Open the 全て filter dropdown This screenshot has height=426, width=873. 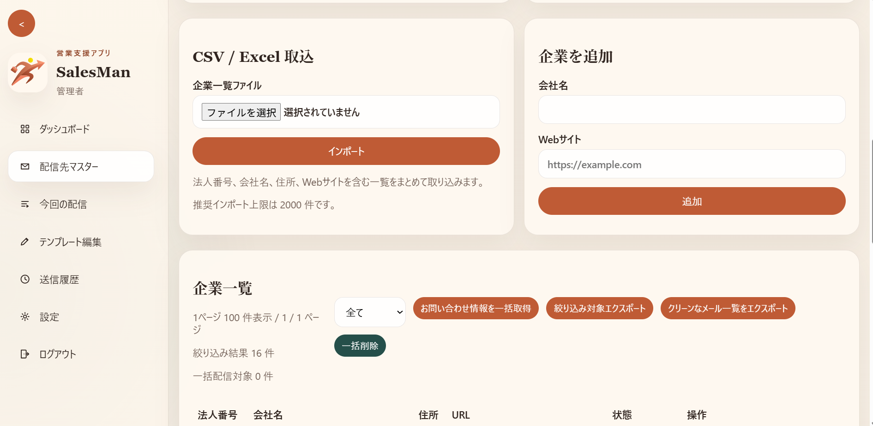(369, 312)
